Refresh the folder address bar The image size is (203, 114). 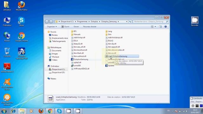tap(130, 22)
